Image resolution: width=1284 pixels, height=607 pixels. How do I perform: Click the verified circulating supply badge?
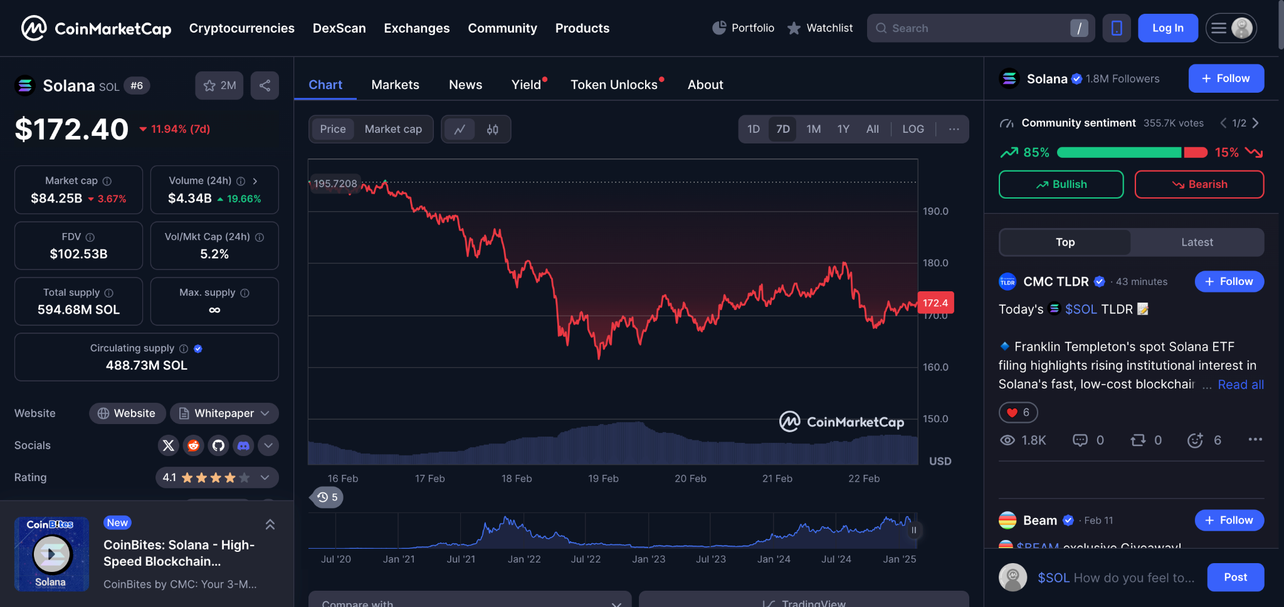coord(198,349)
